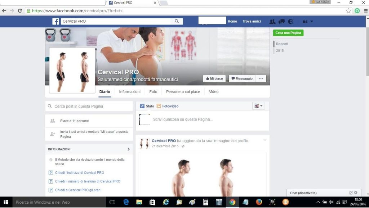The width and height of the screenshot is (369, 208).
Task: Open the chat options gear icon
Action: (x=356, y=193)
